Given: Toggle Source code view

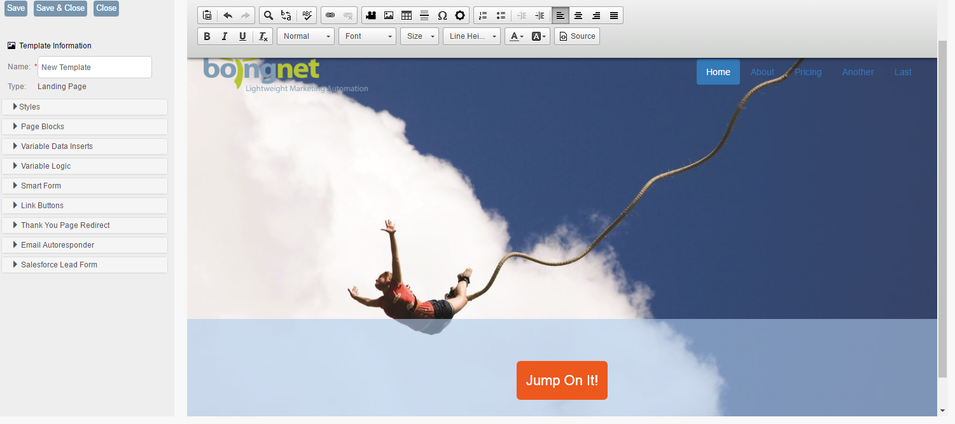Looking at the screenshot, I should (x=577, y=36).
